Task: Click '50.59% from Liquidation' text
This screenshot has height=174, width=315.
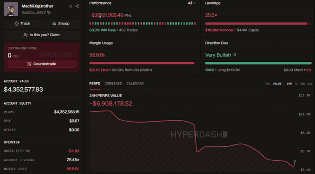Action: click(x=132, y=70)
